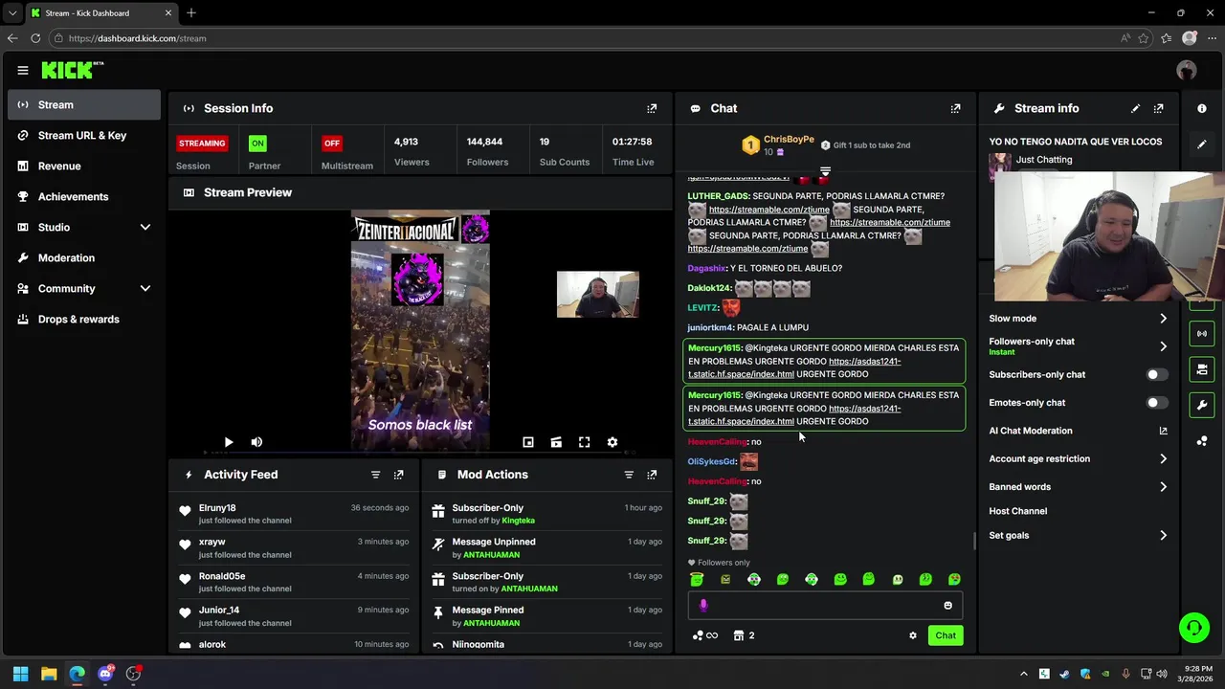This screenshot has width=1225, height=689.
Task: Open Slow mode settings
Action: point(1079,319)
